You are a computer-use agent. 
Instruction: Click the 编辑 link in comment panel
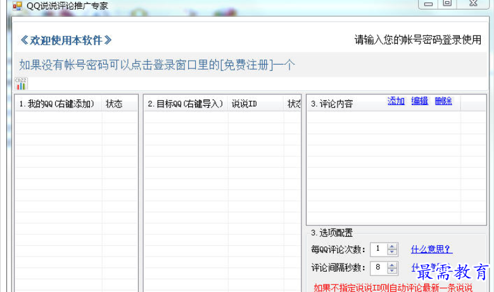[x=420, y=101]
